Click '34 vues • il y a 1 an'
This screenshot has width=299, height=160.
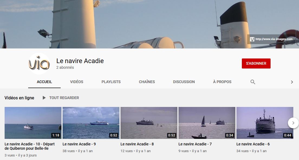252,151
